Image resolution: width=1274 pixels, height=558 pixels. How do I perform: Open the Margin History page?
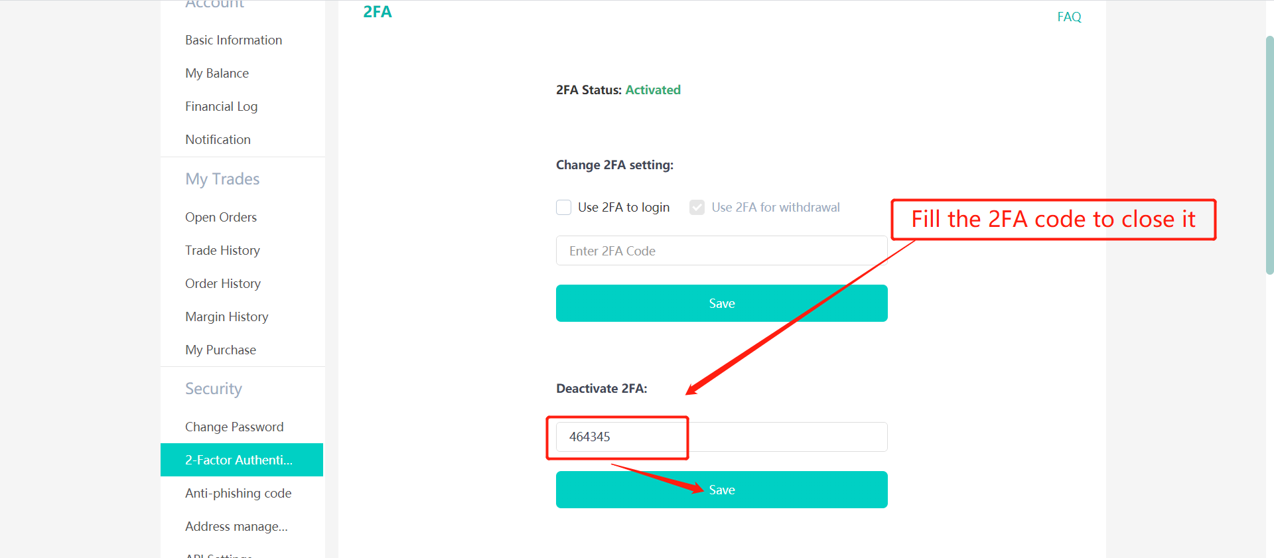pyautogui.click(x=227, y=316)
